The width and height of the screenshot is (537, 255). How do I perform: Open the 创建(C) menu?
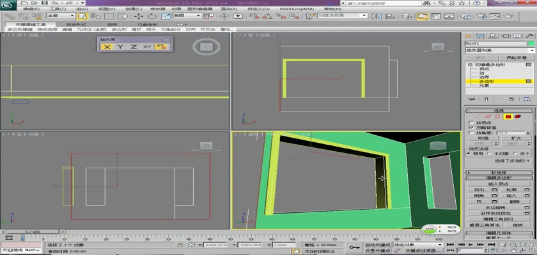click(x=134, y=9)
